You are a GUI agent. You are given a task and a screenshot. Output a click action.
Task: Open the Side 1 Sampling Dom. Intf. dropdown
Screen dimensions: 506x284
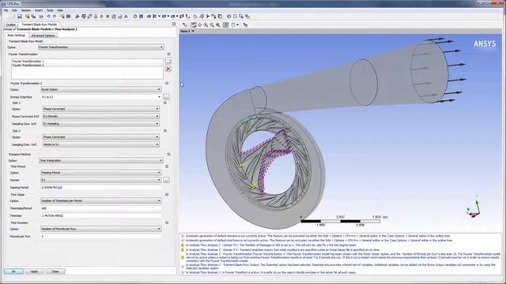[x=101, y=124]
